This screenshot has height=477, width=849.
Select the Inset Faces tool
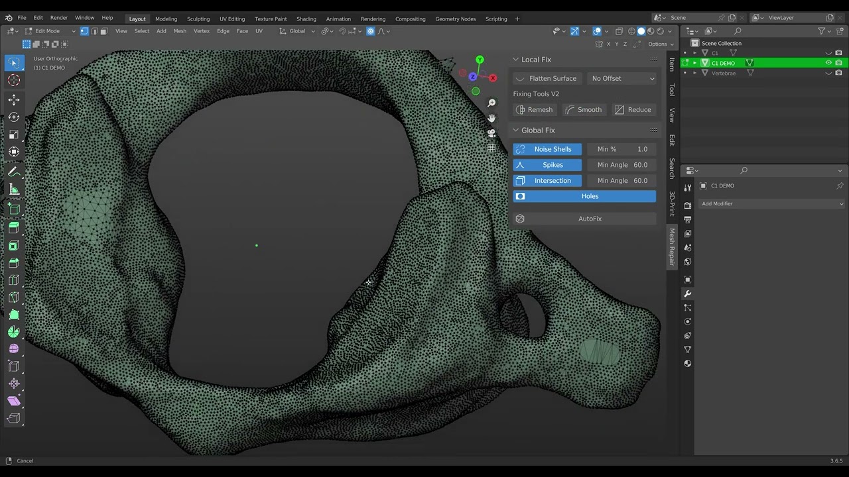[x=14, y=246]
